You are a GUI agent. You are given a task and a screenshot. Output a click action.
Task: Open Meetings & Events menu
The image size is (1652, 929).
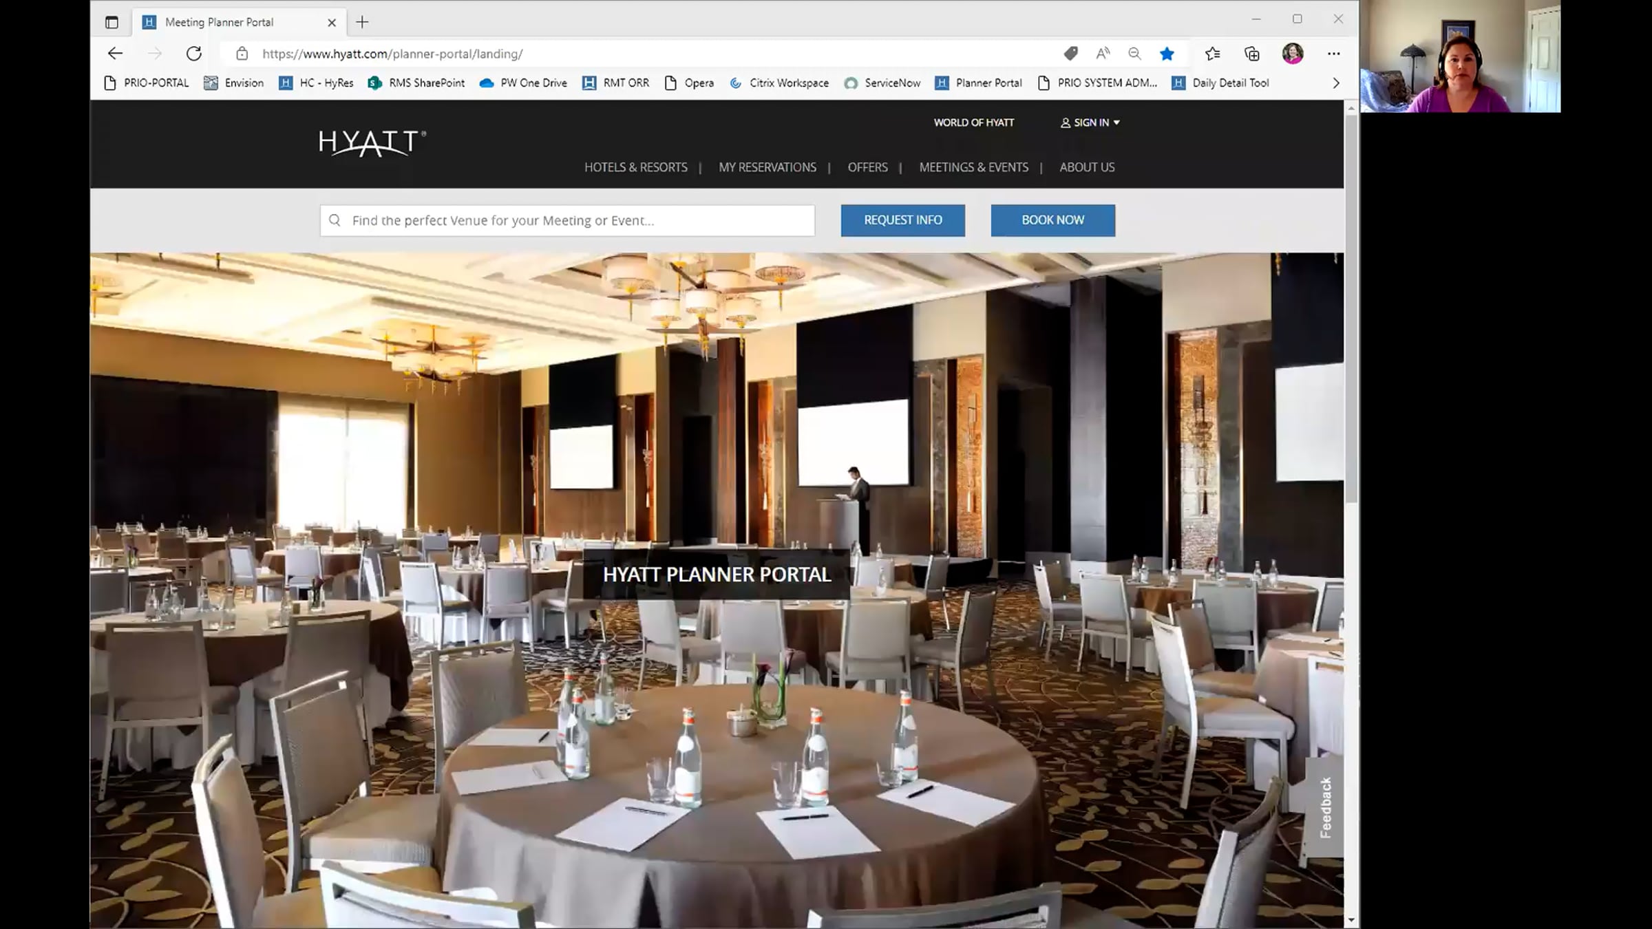coord(973,167)
